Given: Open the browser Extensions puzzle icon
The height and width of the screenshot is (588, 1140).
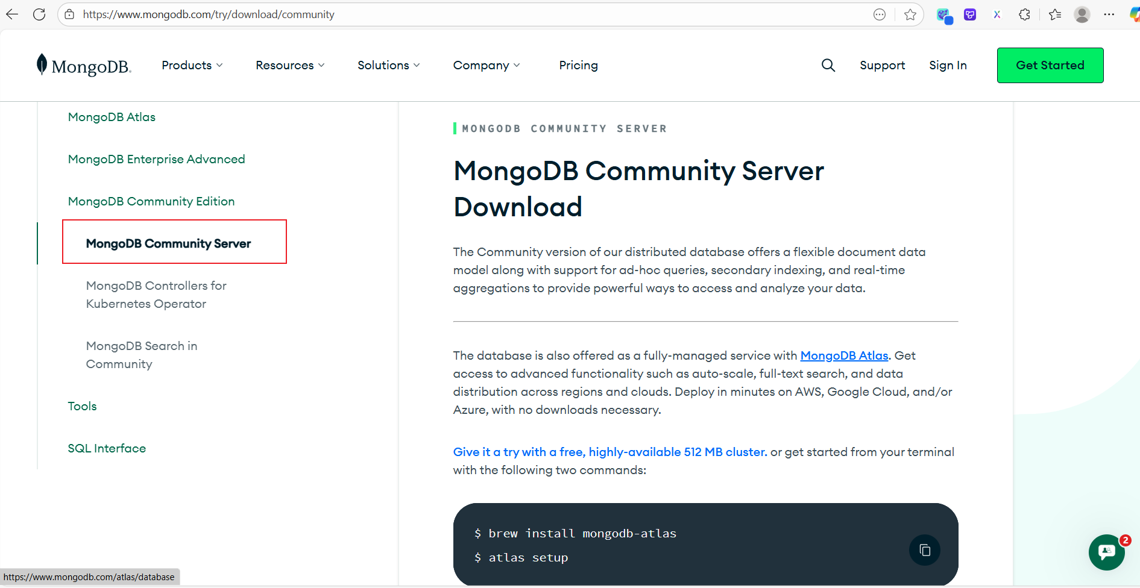Looking at the screenshot, I should [1024, 14].
